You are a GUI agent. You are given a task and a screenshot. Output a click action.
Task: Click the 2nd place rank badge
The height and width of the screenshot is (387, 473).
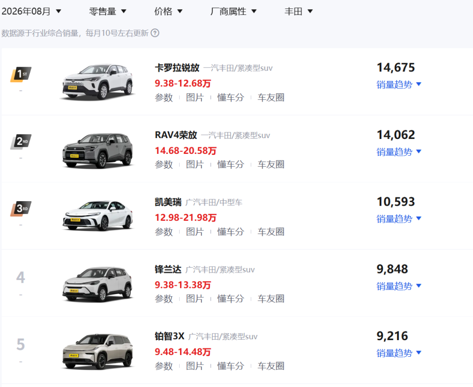(21, 142)
